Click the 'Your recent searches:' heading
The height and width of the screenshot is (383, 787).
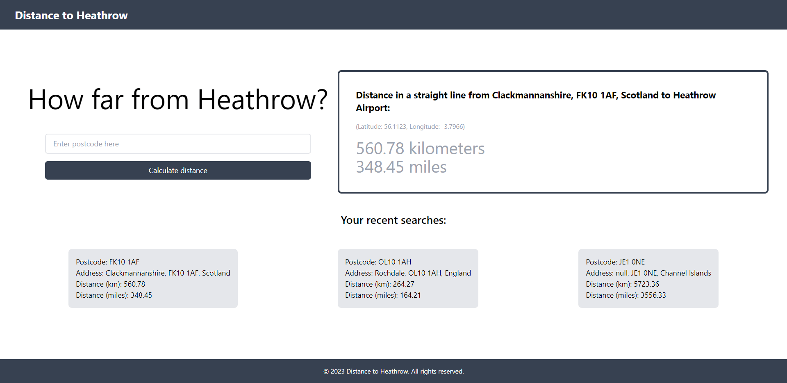(393, 220)
